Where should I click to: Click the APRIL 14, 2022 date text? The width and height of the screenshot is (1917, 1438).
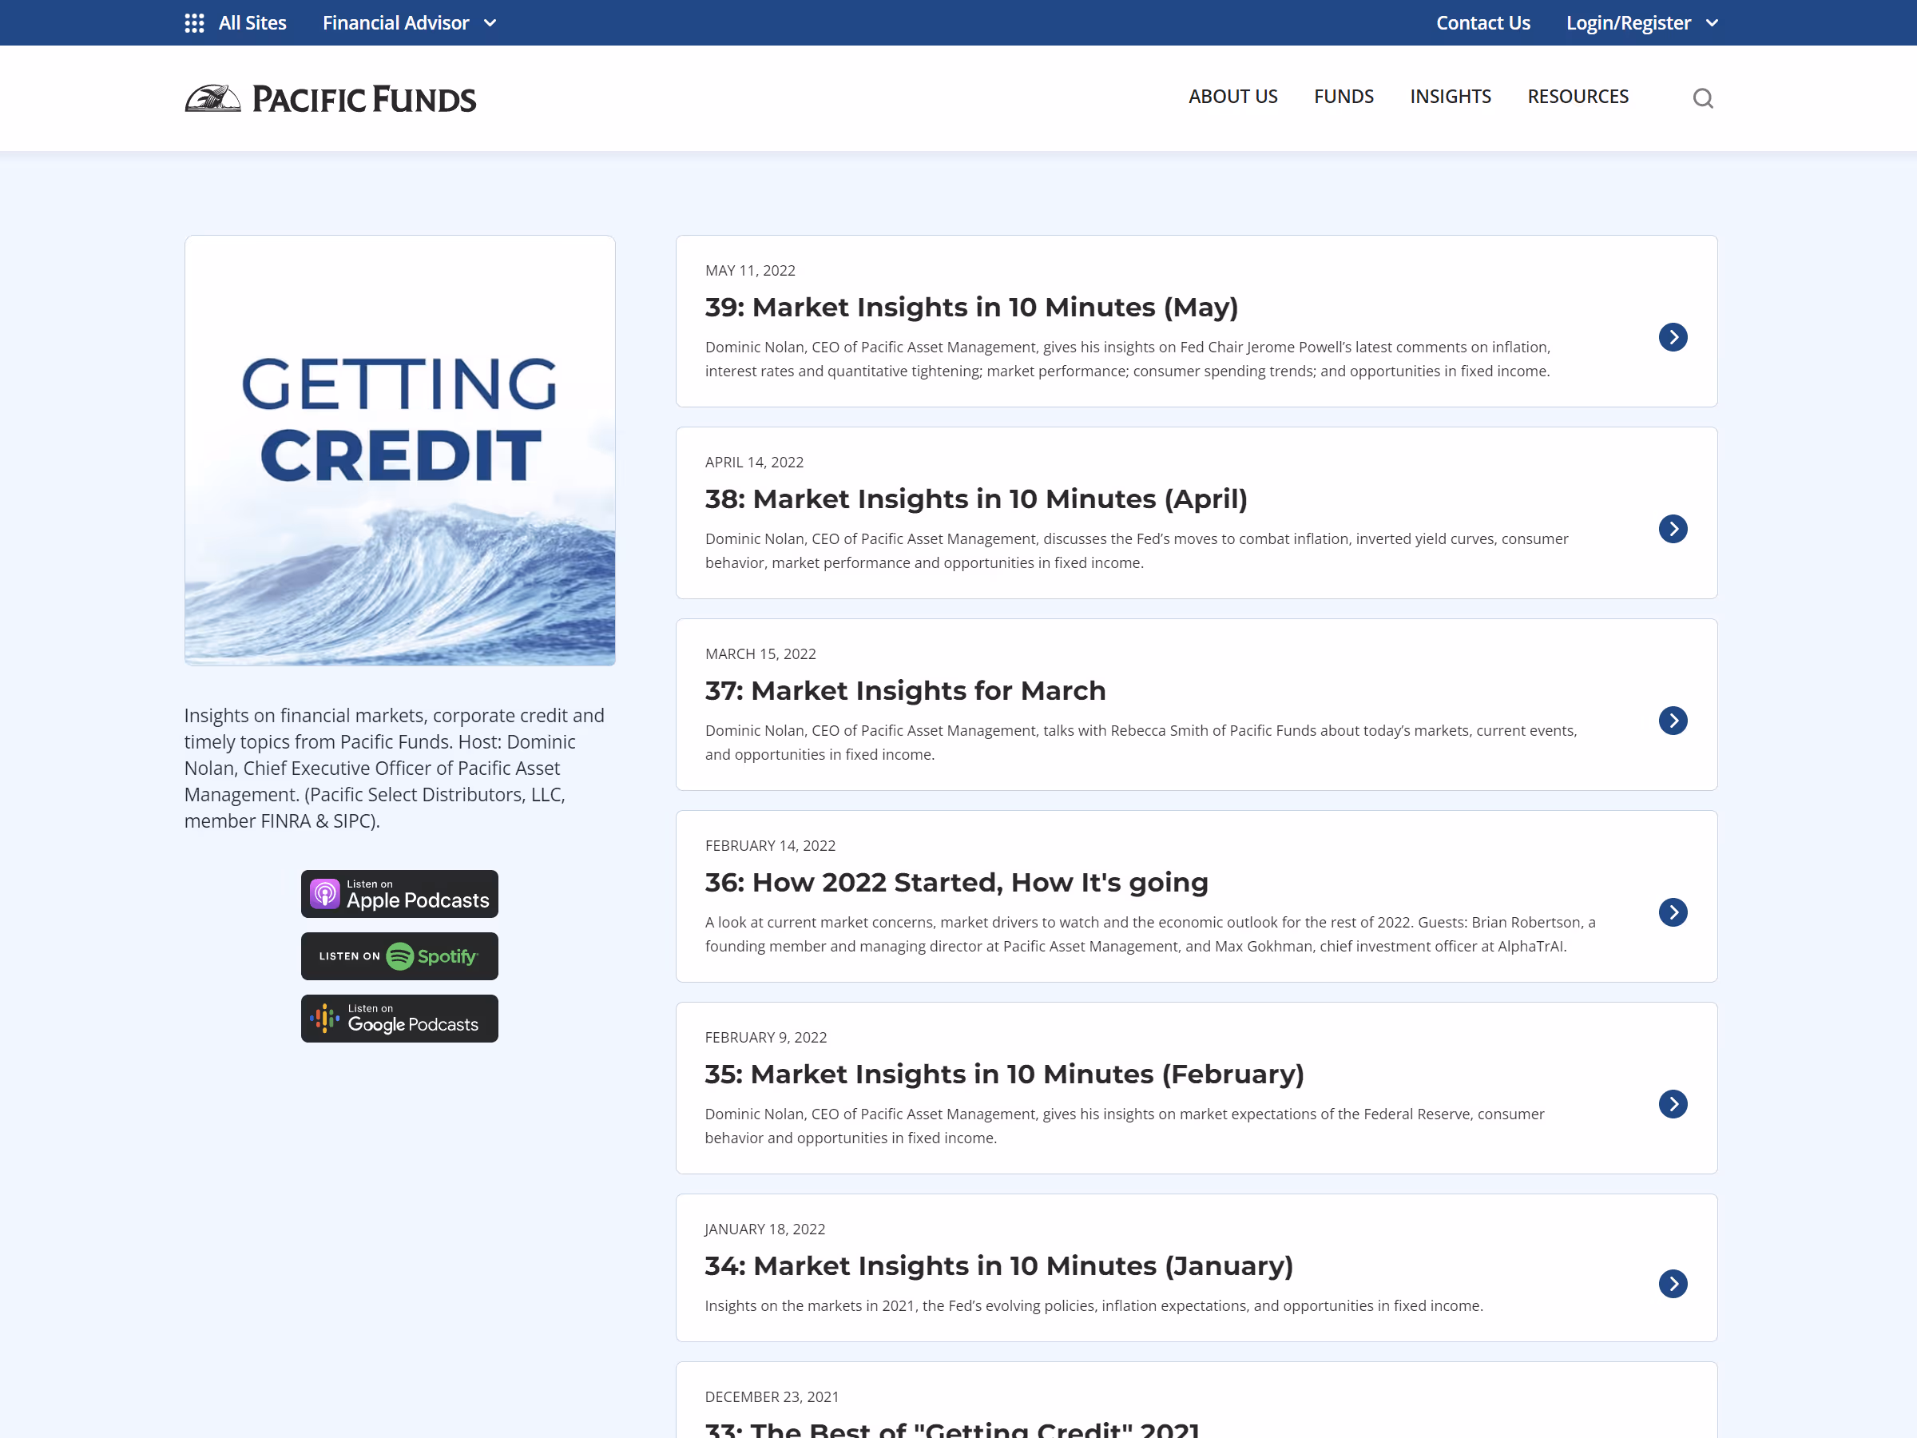(754, 462)
